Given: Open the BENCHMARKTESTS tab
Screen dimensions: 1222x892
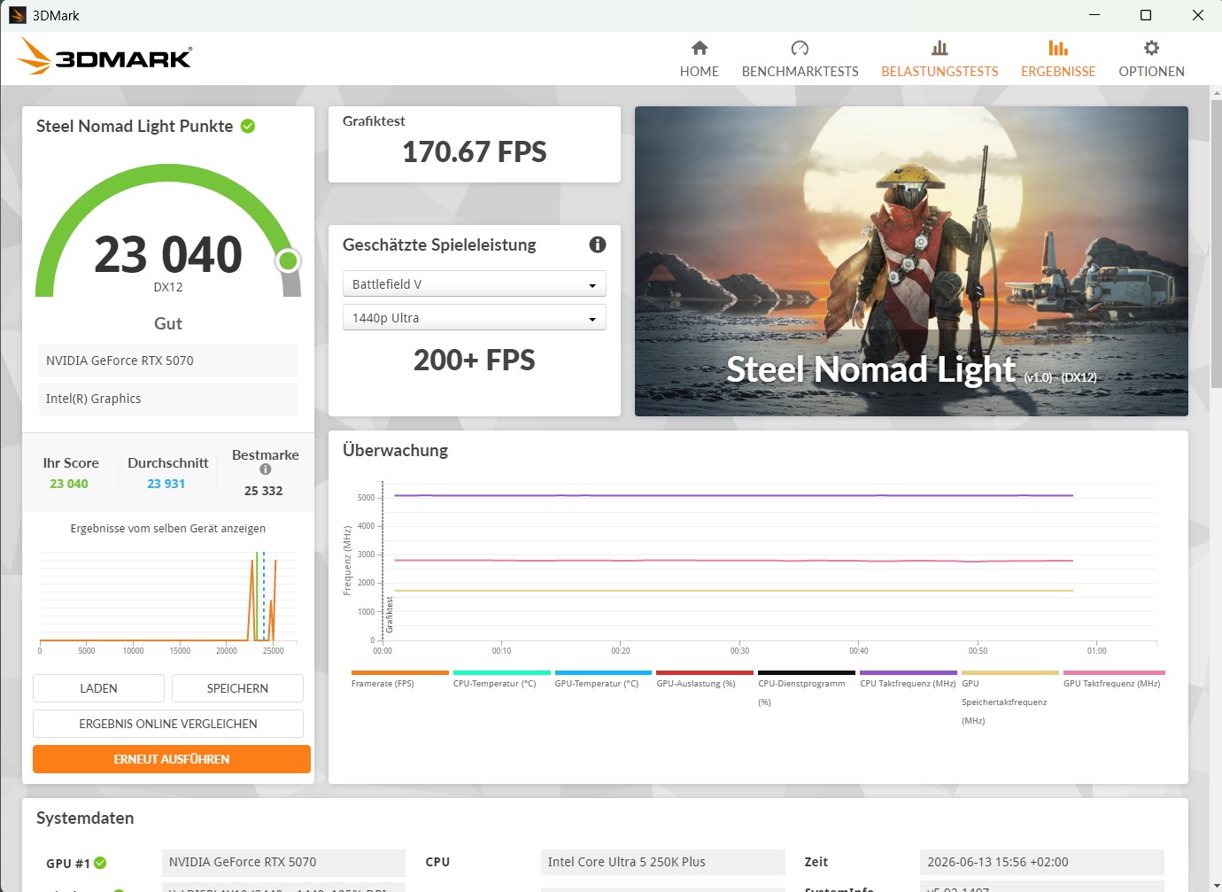Looking at the screenshot, I should 800,59.
